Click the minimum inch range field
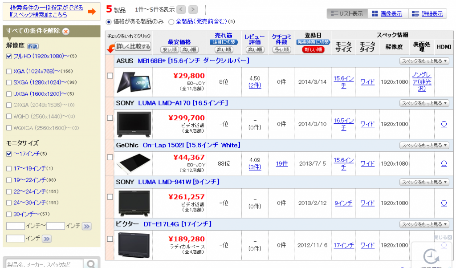The height and width of the screenshot is (268, 456). click(x=16, y=226)
